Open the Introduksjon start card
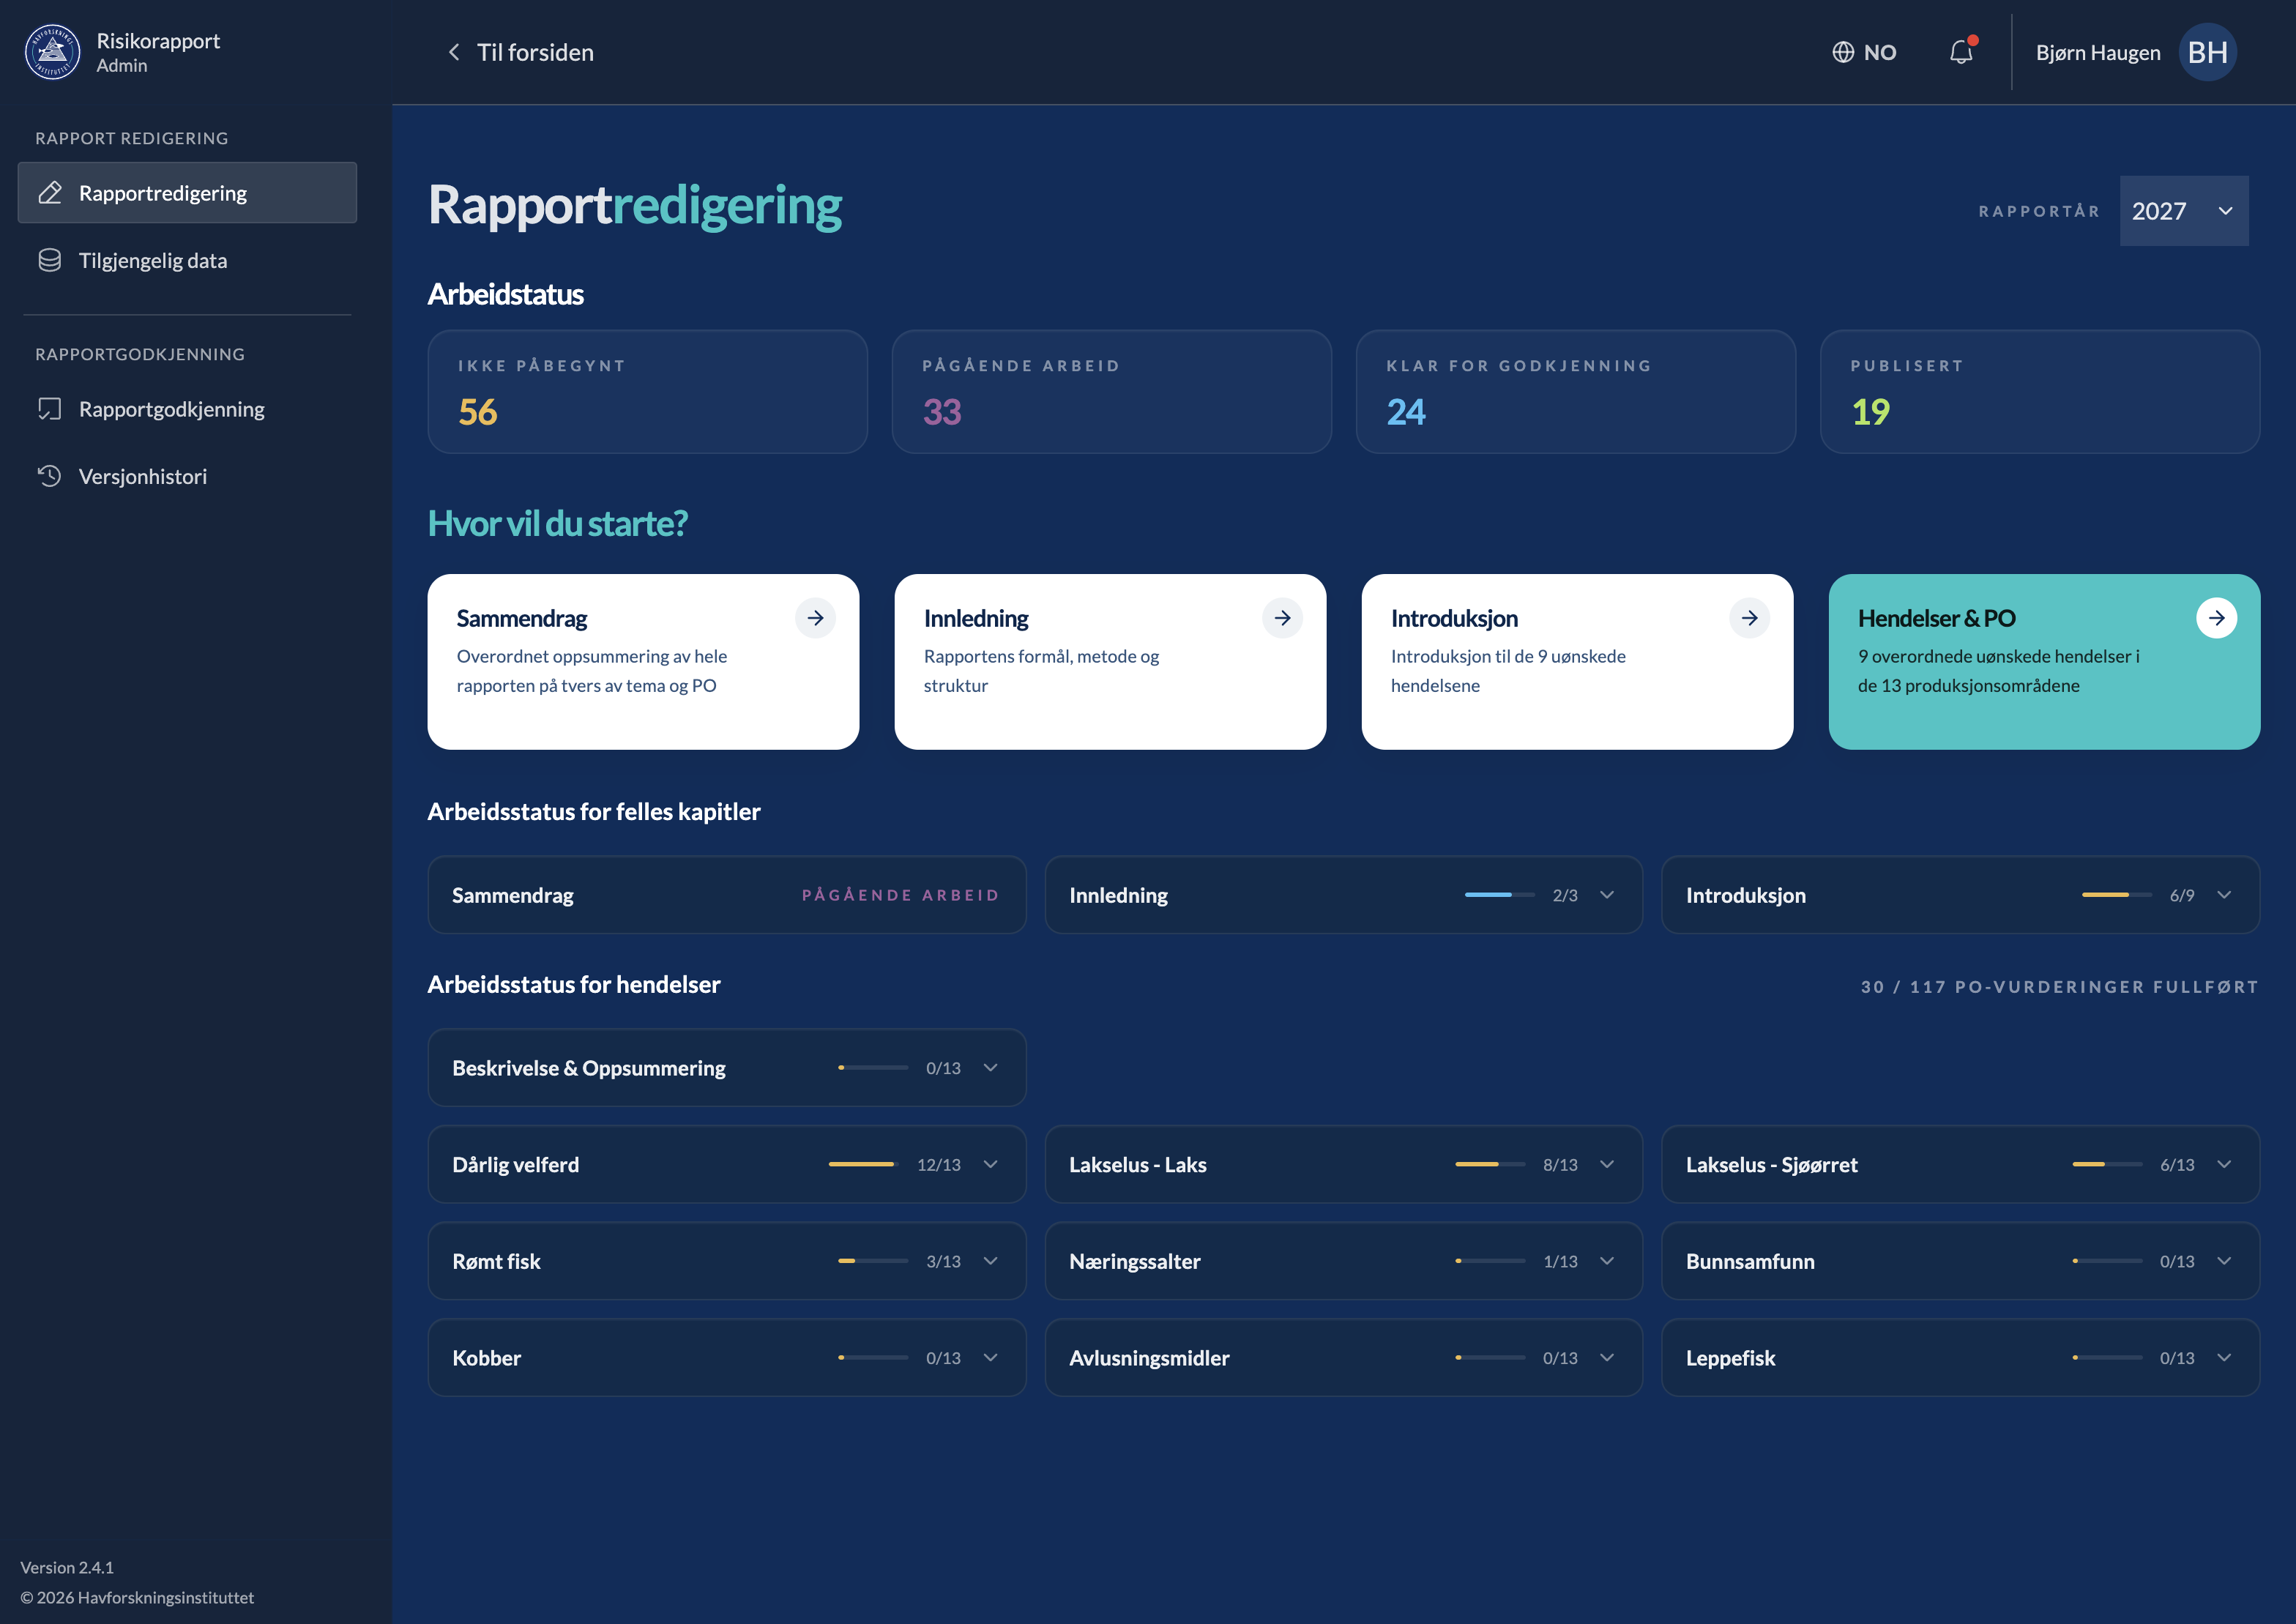Screen dimensions: 2296x1624 point(1577,662)
